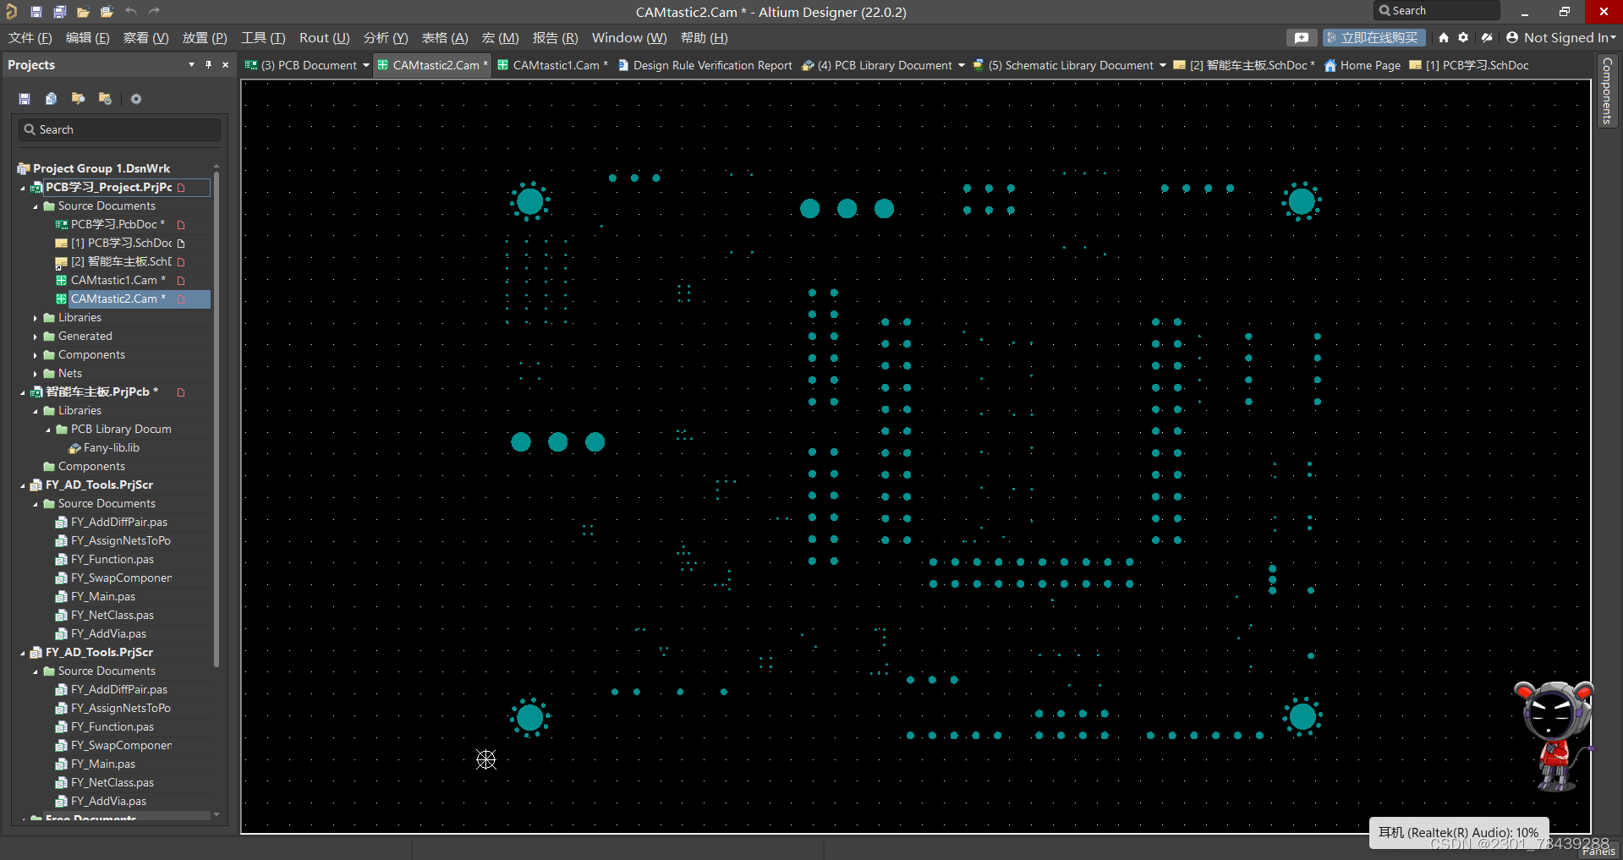Open the Projects panel dropdown arrow

pyautogui.click(x=190, y=64)
